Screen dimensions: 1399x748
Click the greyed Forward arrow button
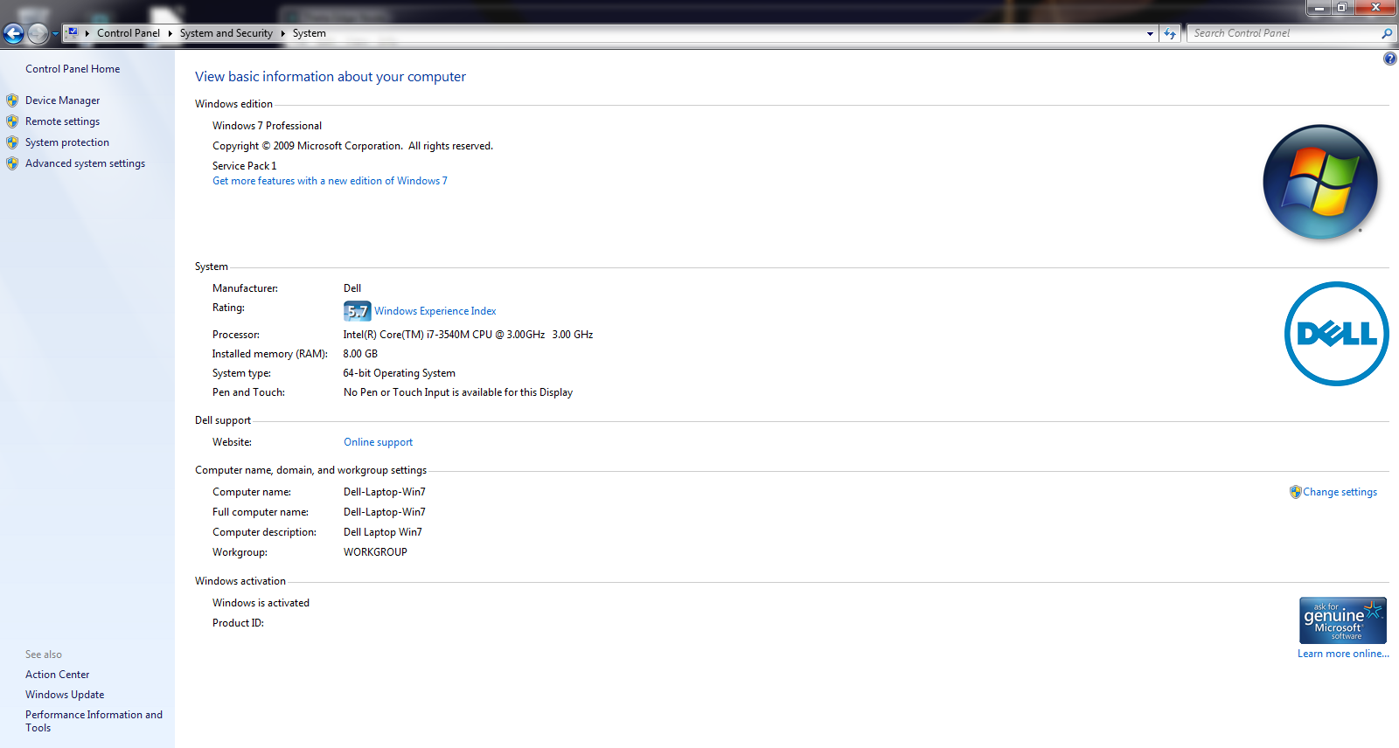click(x=38, y=34)
